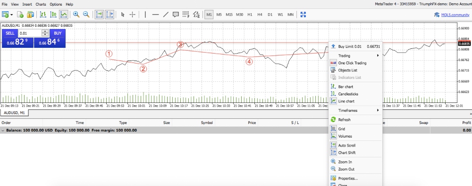Pick the trendline drawing tool
The width and height of the screenshot is (472, 186).
click(x=166, y=15)
